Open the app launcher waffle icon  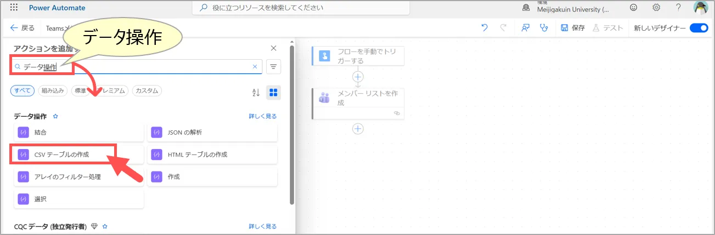[14, 8]
